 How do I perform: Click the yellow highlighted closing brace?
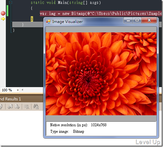(x=32, y=19)
